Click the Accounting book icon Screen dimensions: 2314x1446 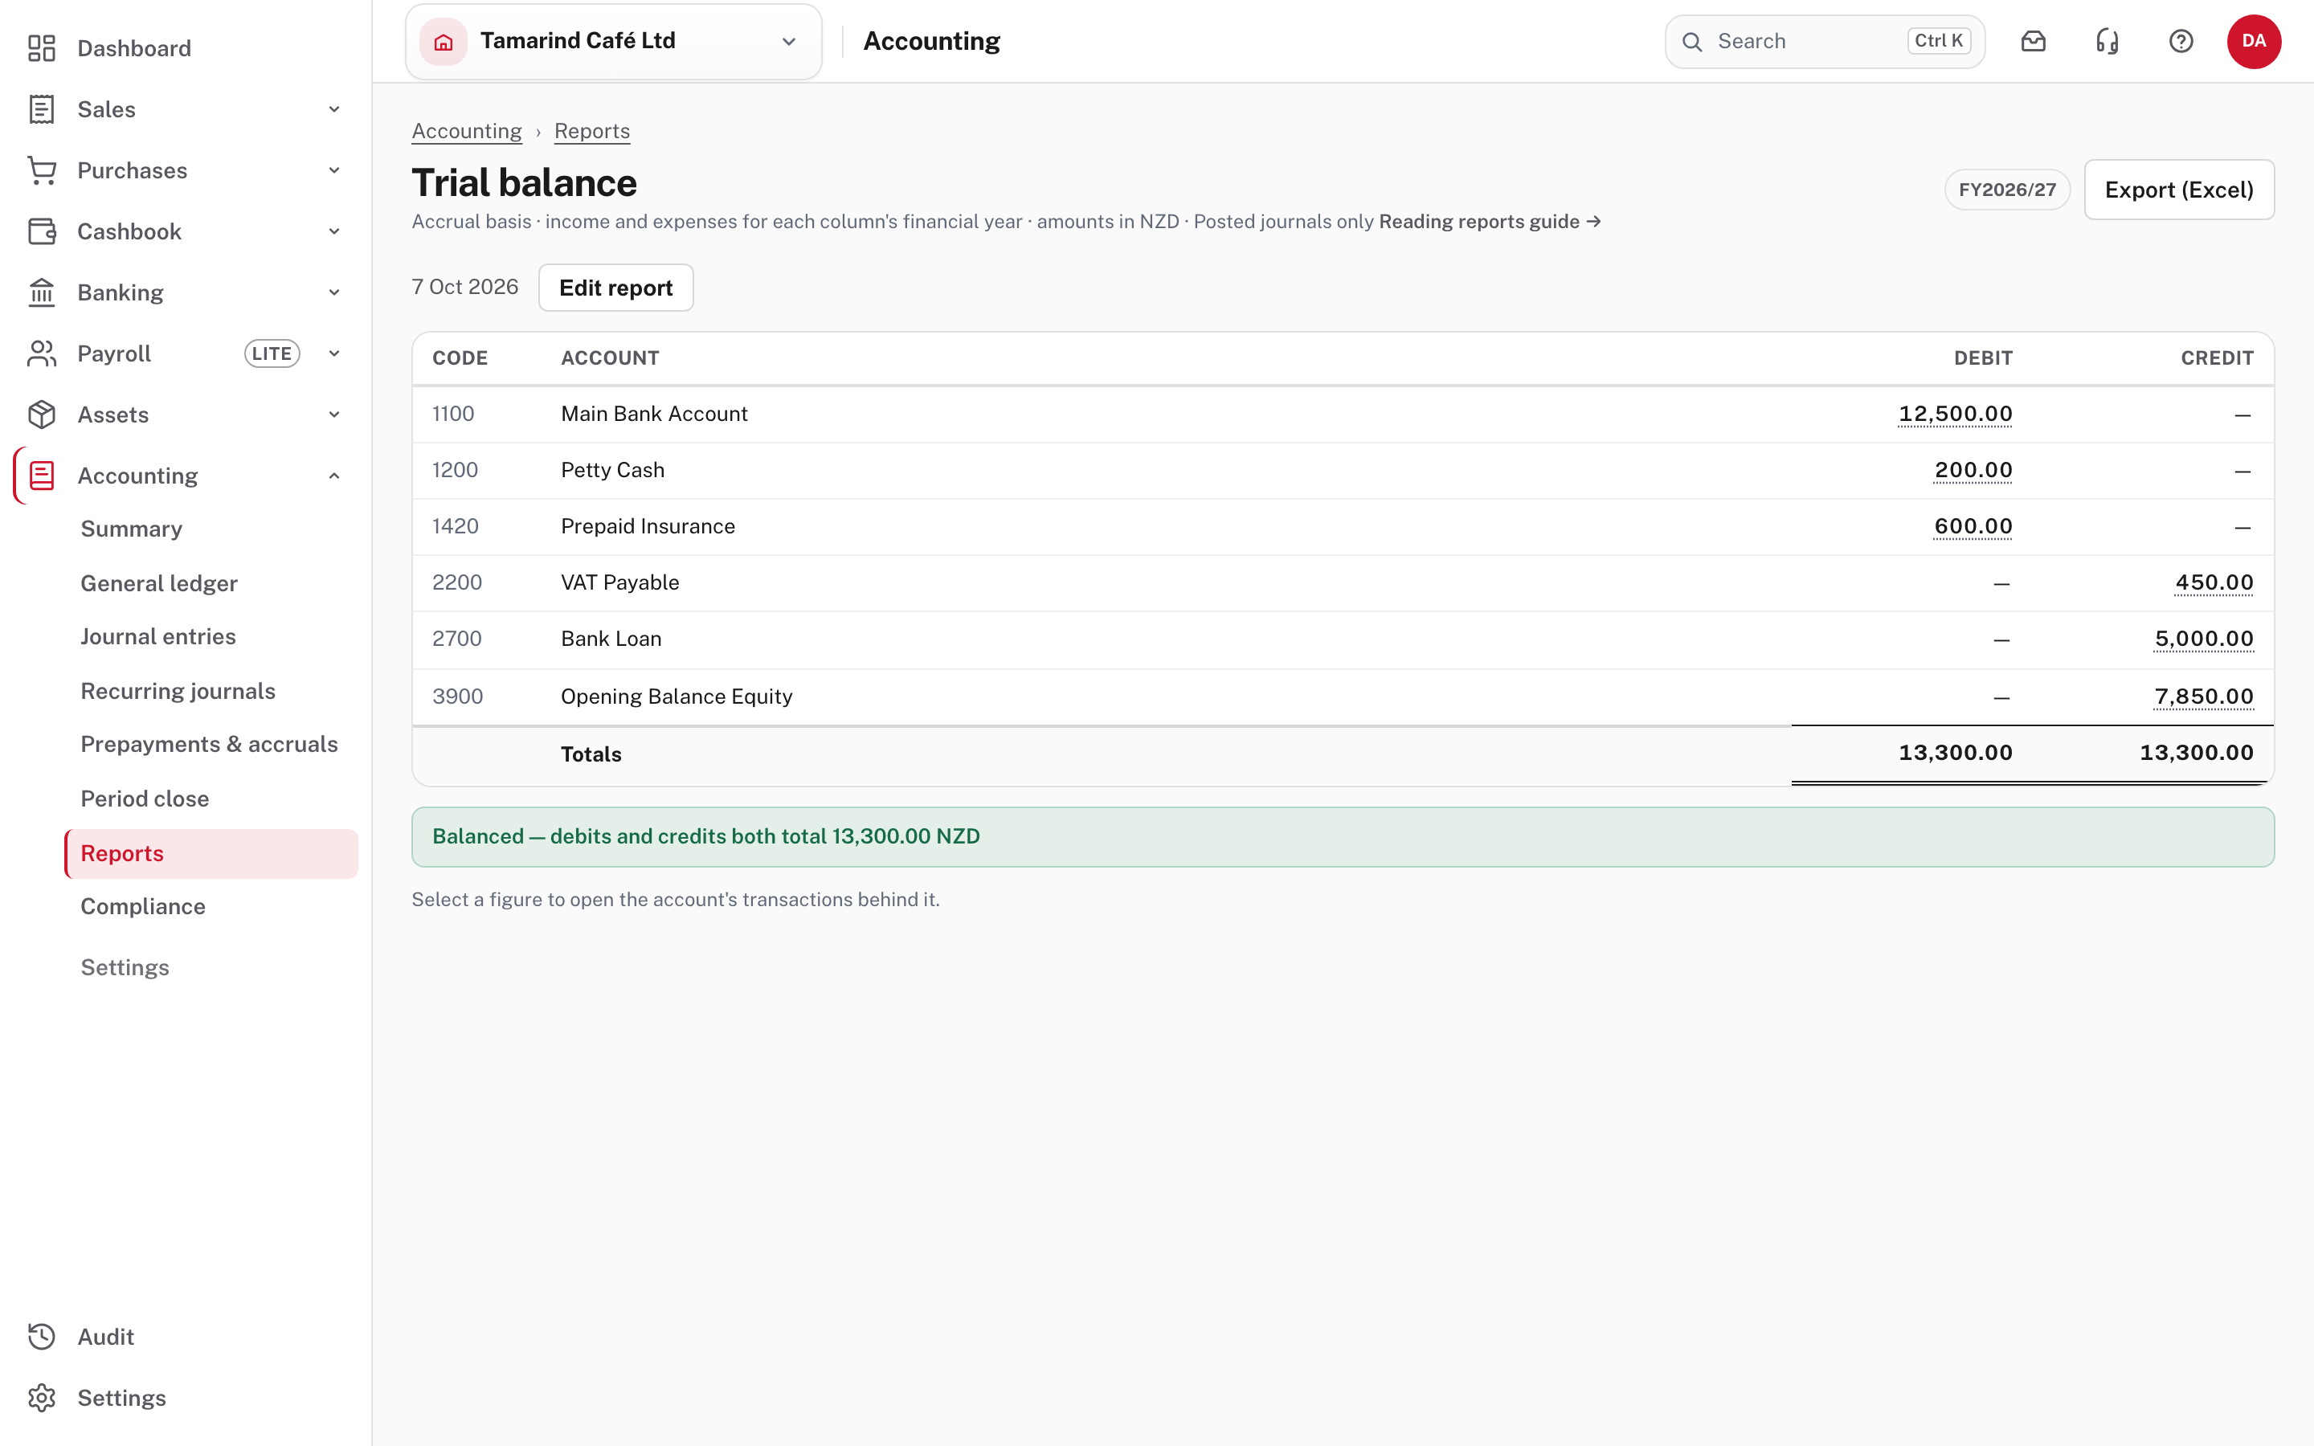(41, 476)
